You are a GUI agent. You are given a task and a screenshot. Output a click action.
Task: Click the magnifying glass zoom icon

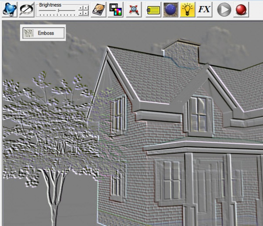pos(134,9)
